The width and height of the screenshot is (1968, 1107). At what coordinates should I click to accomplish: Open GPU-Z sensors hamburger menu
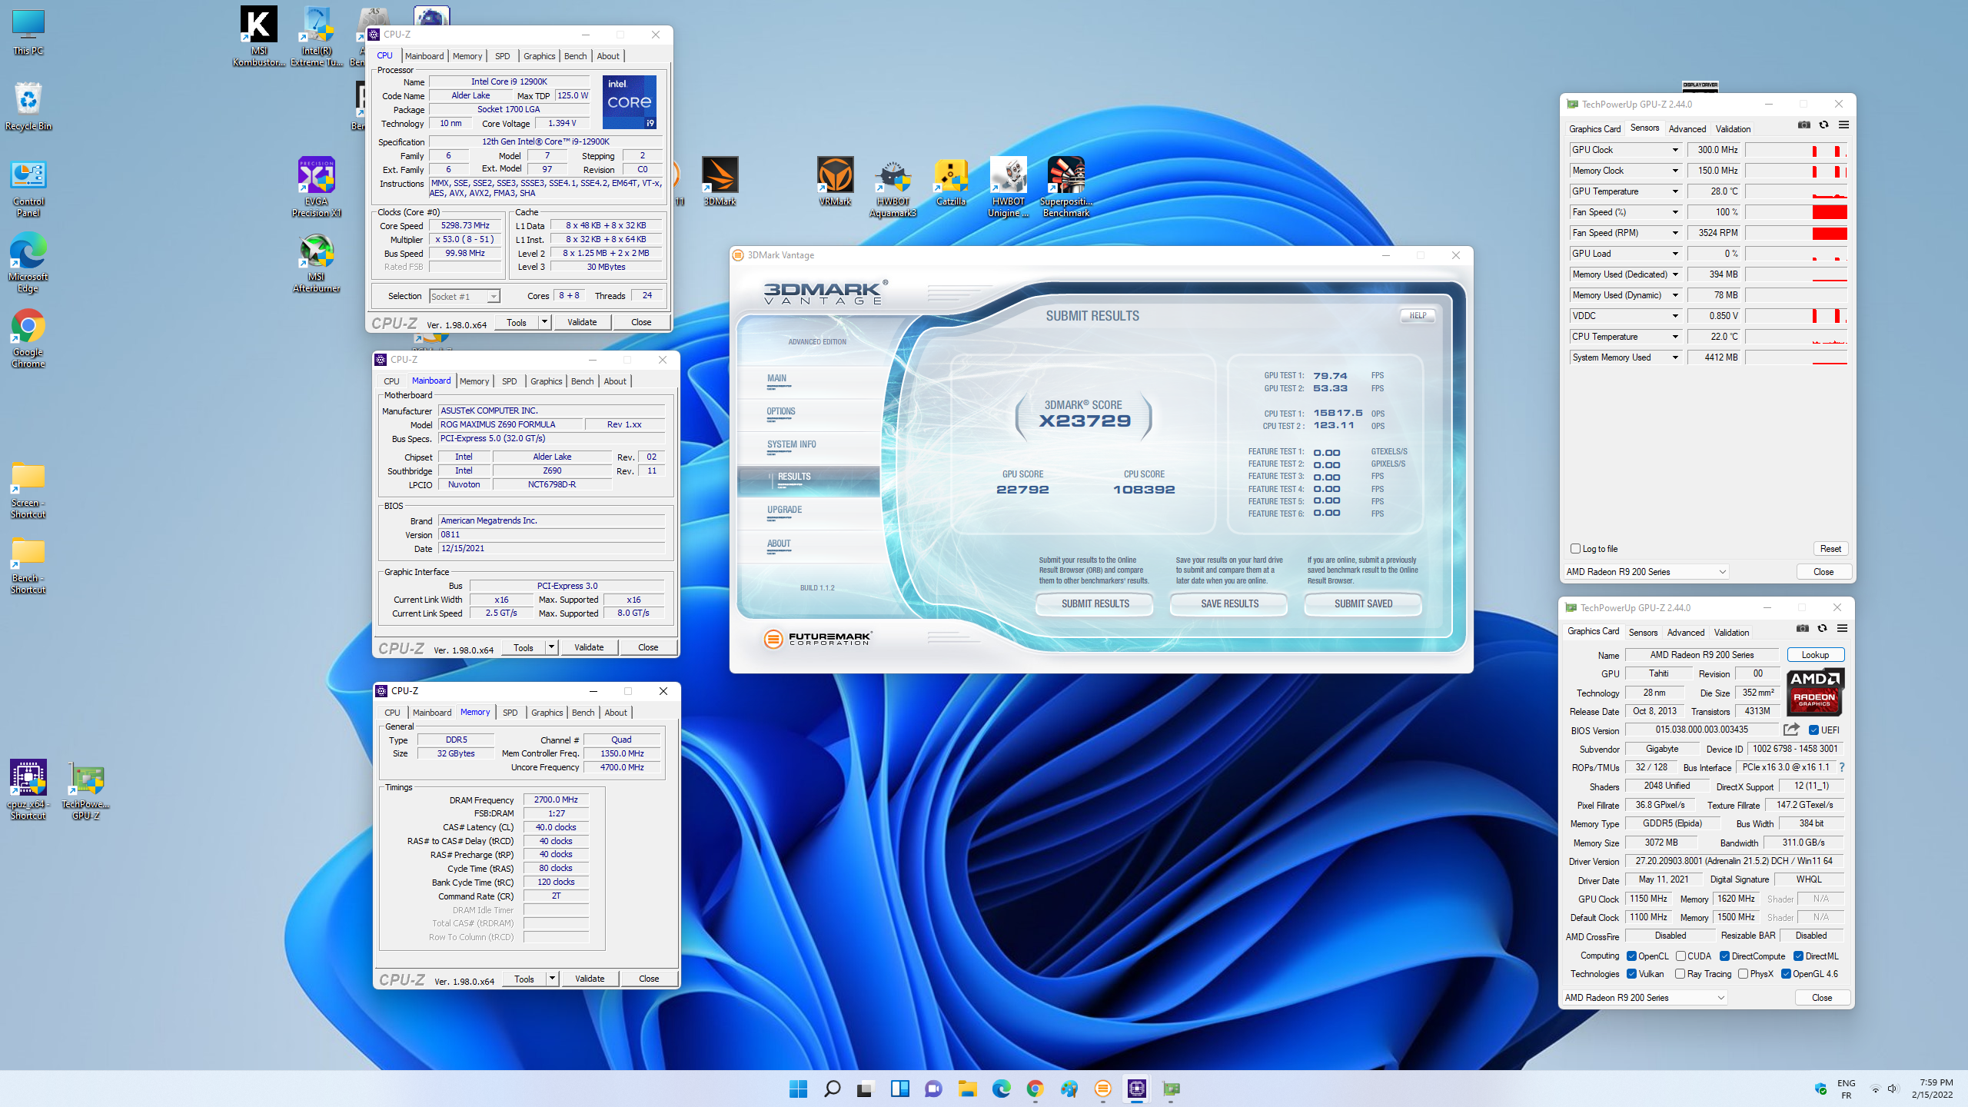coord(1843,125)
